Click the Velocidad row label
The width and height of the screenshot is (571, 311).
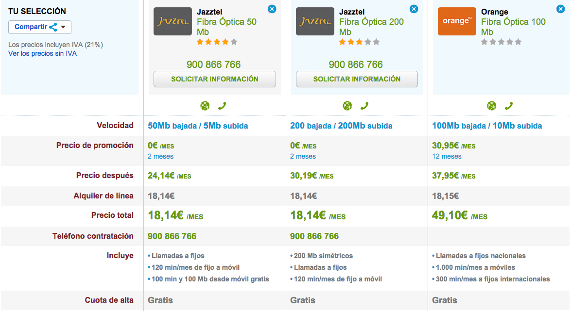click(115, 126)
